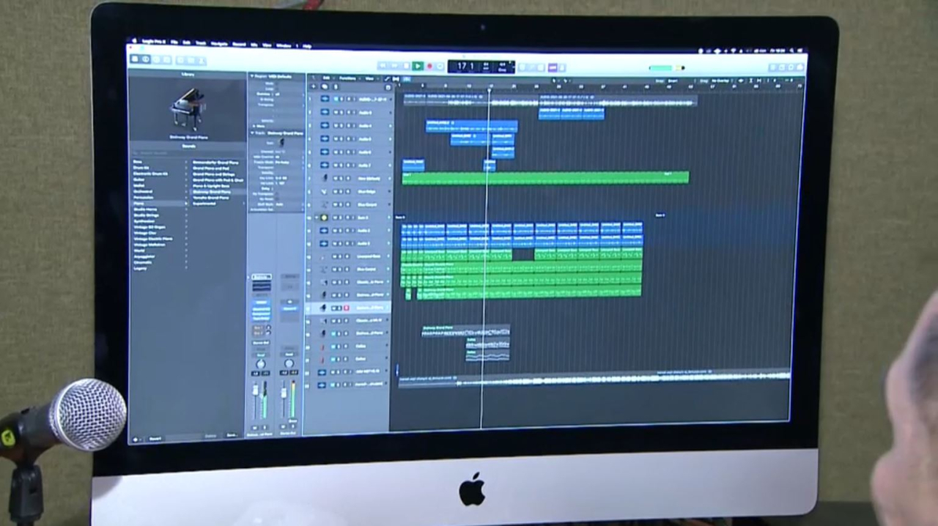
Task: Click the LCD position display showing 17 1
Action: 465,66
